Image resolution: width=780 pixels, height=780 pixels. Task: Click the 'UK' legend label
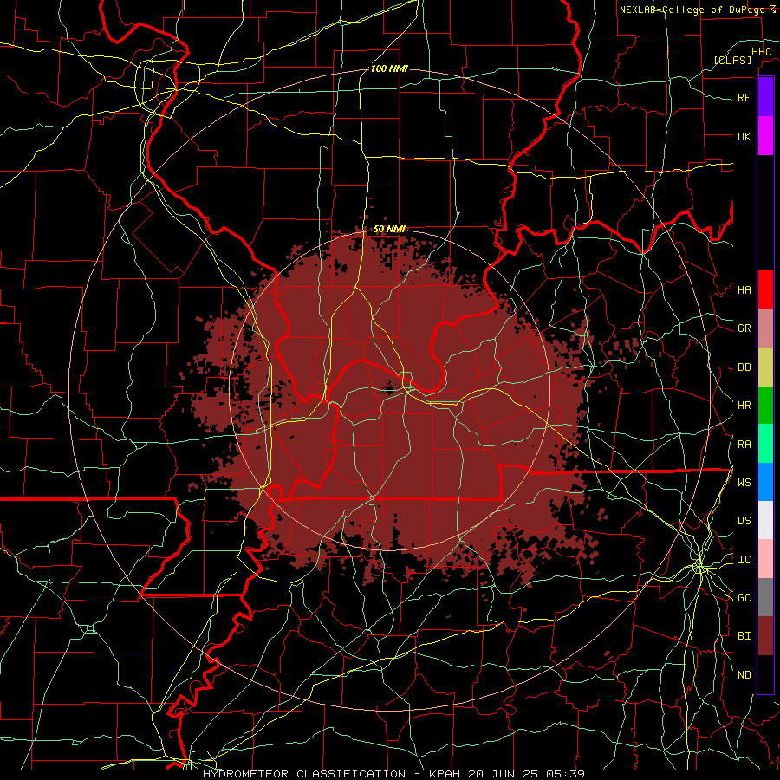click(x=744, y=136)
